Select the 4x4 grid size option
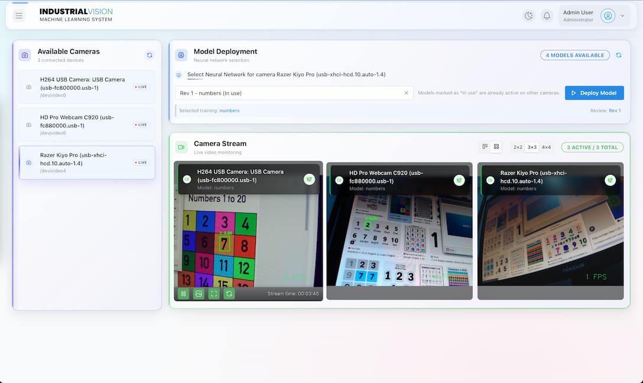Screen dimensions: 643x383 point(545,146)
